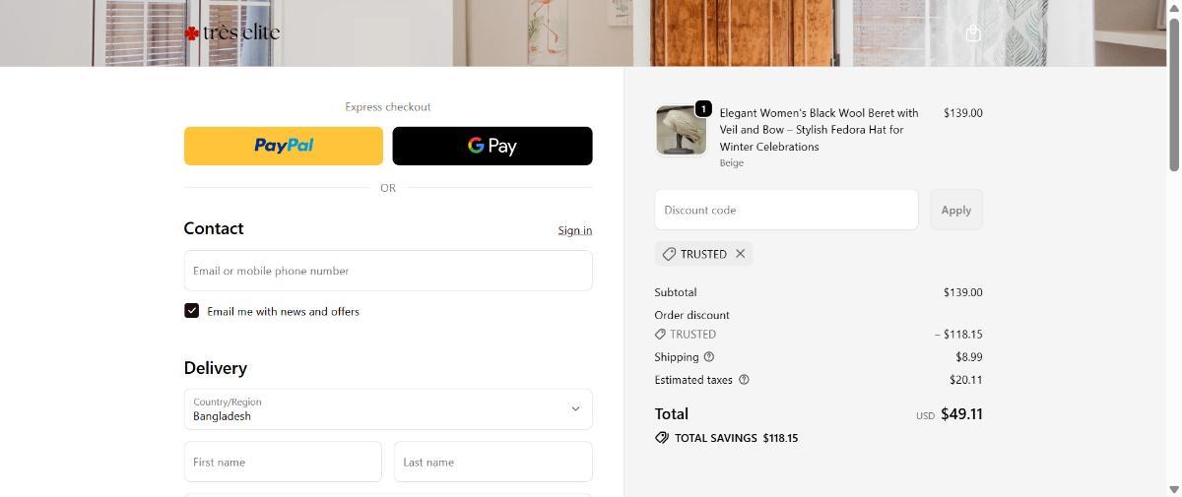Open the shopping bag cart icon
Screen dimensions: 1182x497
click(973, 33)
